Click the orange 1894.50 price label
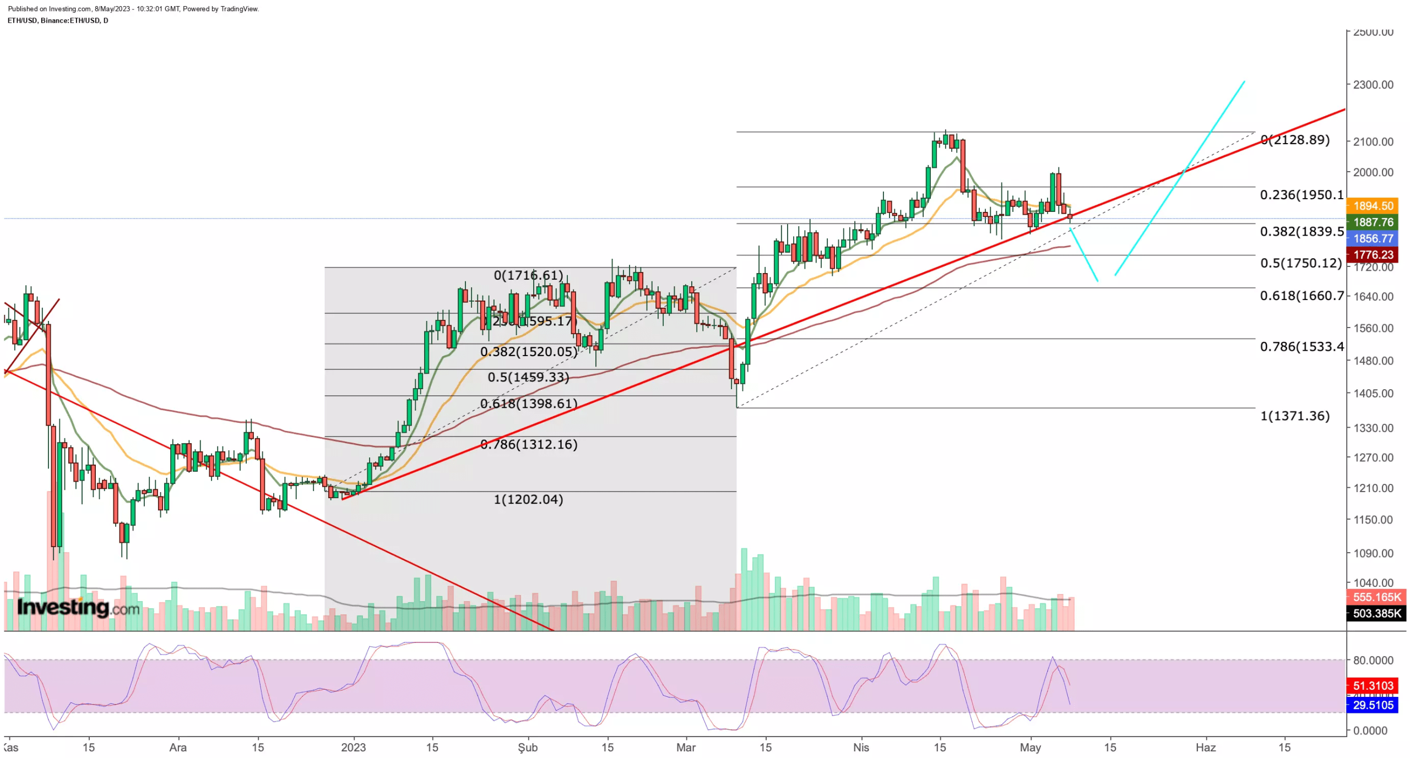This screenshot has height=758, width=1410. coord(1372,206)
